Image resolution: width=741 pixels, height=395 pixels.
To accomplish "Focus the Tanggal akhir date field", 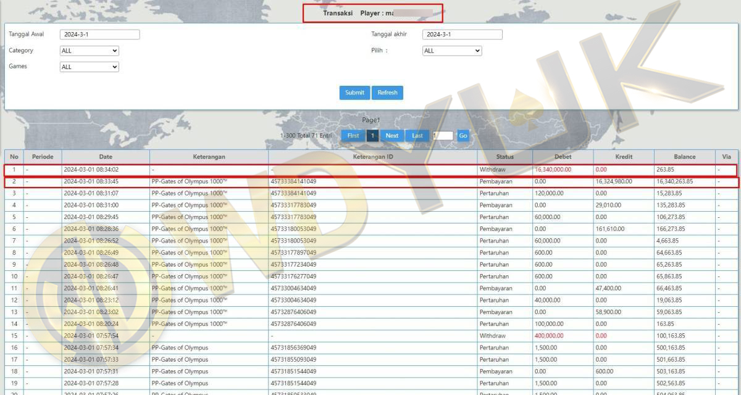I will click(463, 35).
